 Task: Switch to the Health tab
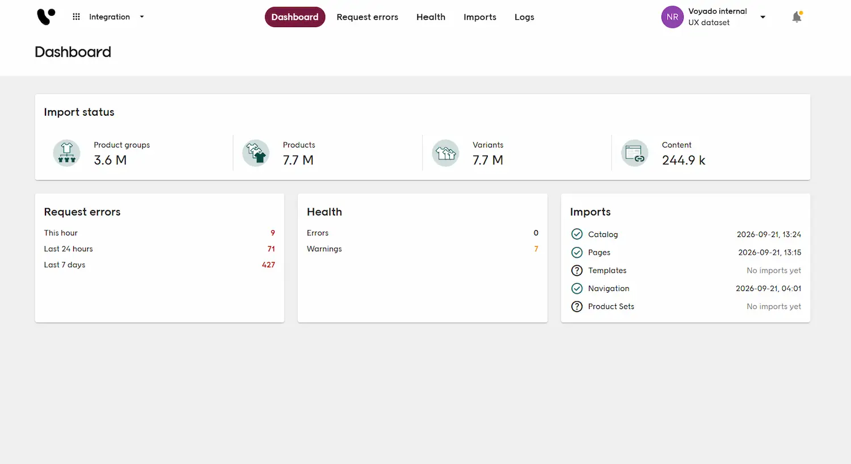click(x=431, y=17)
